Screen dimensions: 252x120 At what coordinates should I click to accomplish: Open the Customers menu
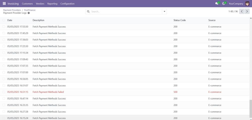tap(27, 4)
